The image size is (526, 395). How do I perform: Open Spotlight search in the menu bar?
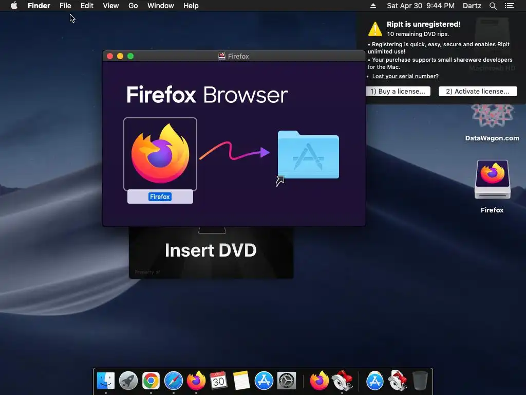click(x=493, y=6)
